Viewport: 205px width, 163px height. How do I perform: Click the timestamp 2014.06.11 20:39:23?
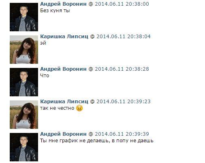click(x=124, y=102)
